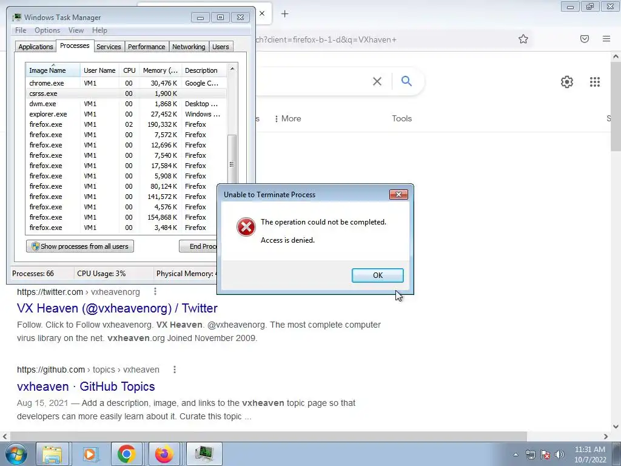Switch to the Users tab
Viewport: 621px width, 466px height.
point(221,47)
